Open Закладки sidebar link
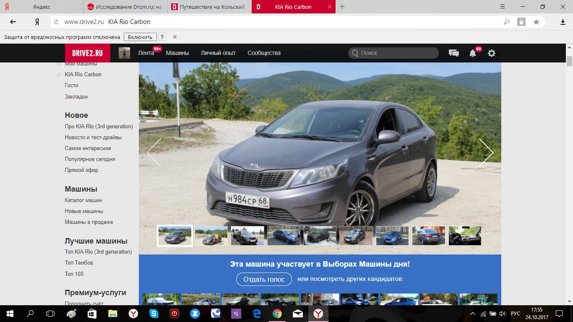 [x=76, y=96]
